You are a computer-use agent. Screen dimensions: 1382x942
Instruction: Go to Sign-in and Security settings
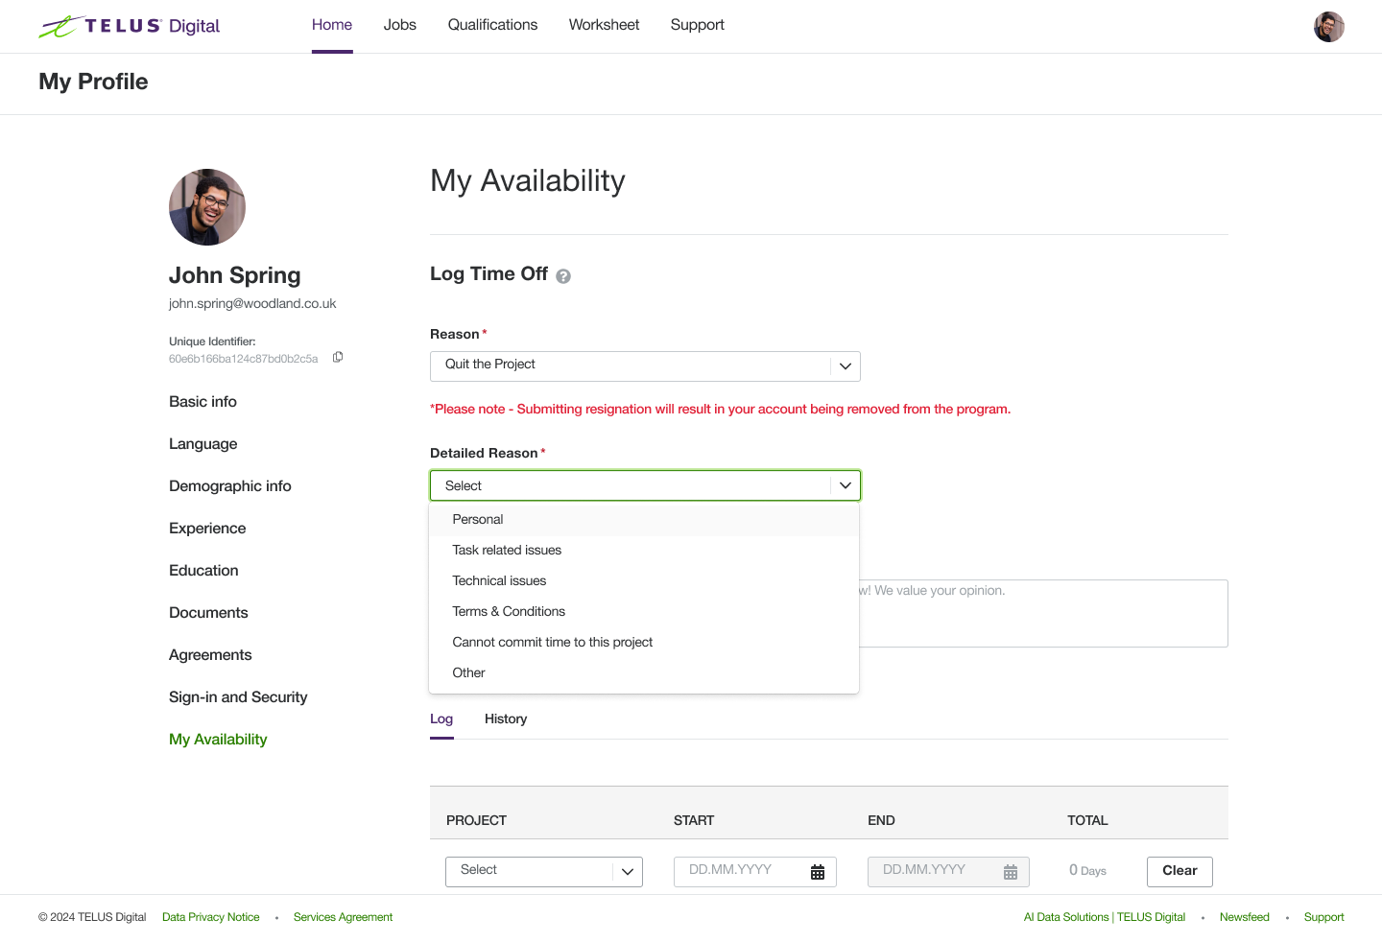tap(238, 696)
